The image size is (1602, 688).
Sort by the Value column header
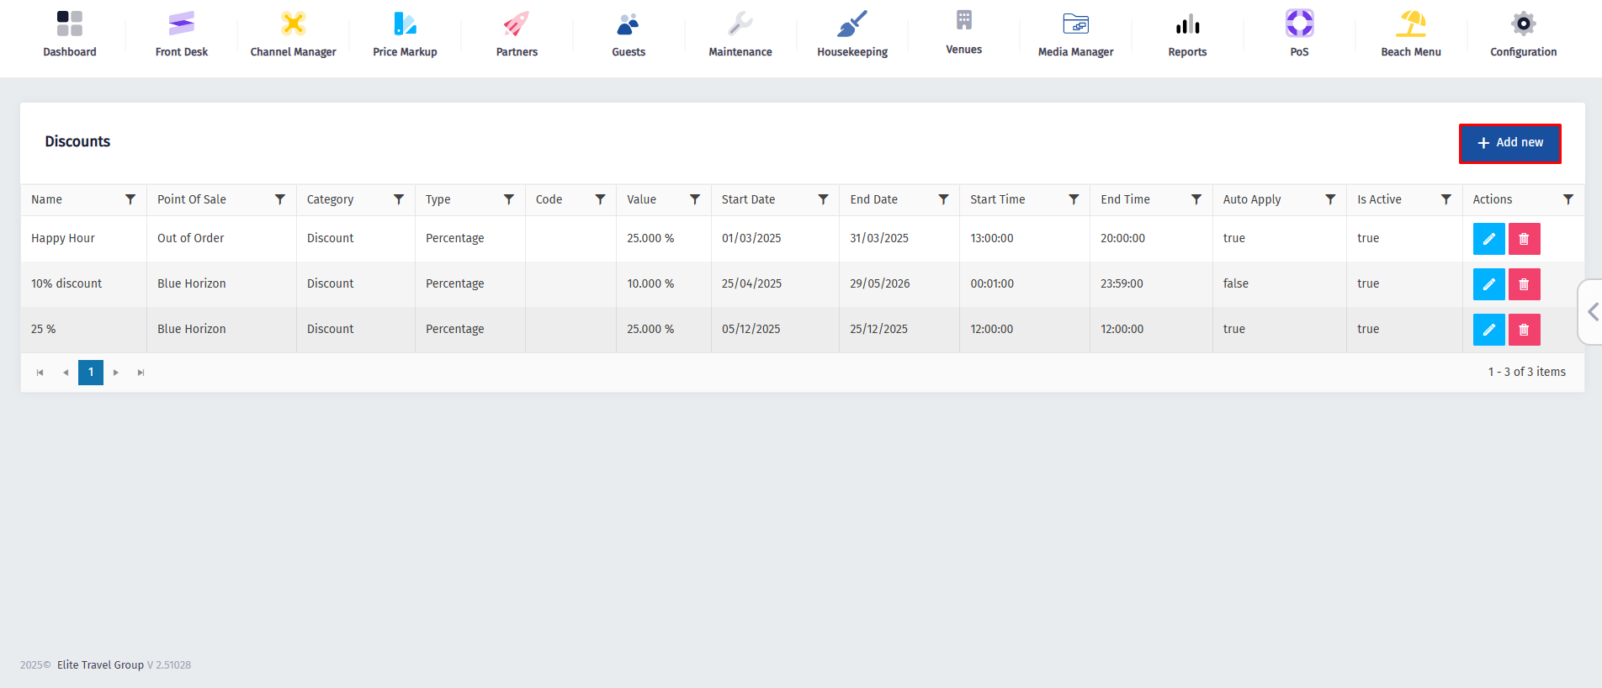[x=641, y=199]
